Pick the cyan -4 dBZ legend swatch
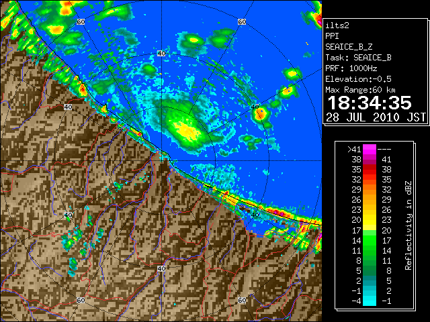This screenshot has width=430, height=322. [370, 301]
